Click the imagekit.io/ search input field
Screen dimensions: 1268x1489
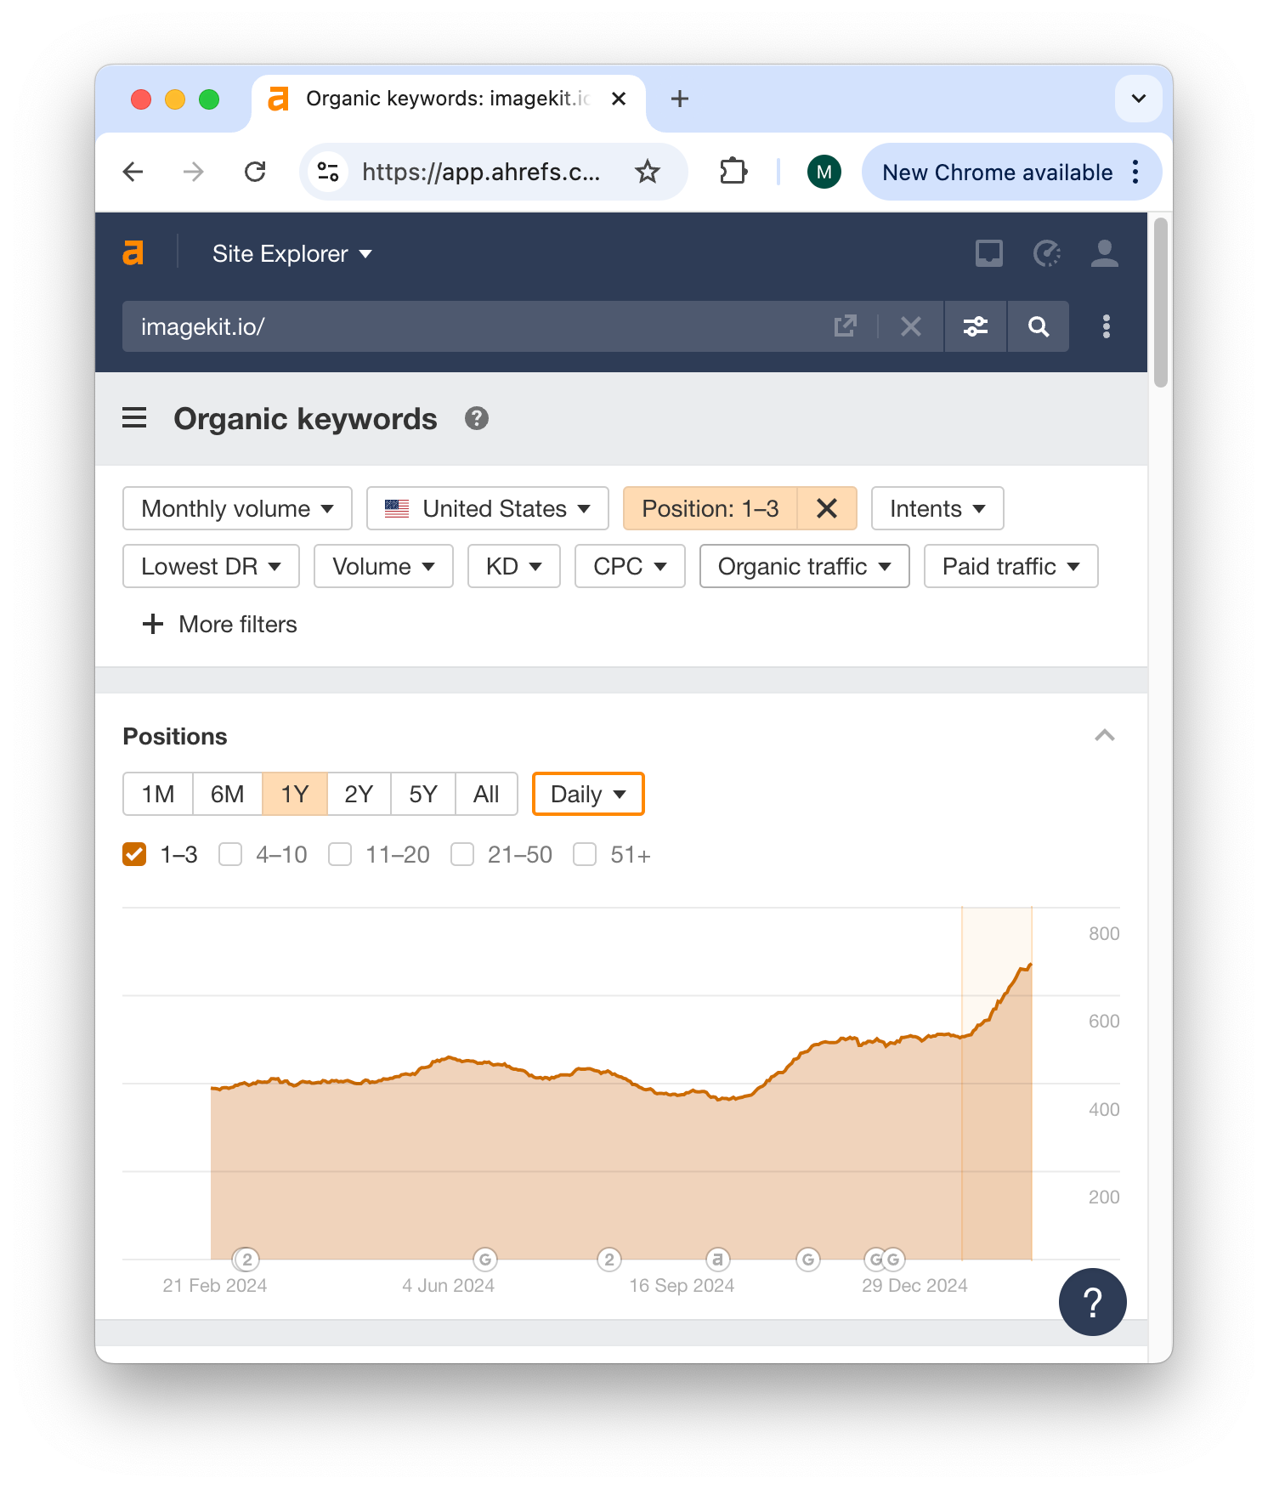pyautogui.click(x=476, y=326)
